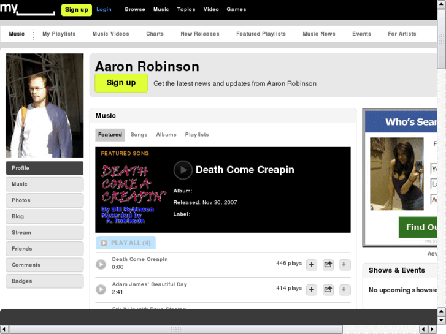
Task: Open Music News
Action: (319, 34)
